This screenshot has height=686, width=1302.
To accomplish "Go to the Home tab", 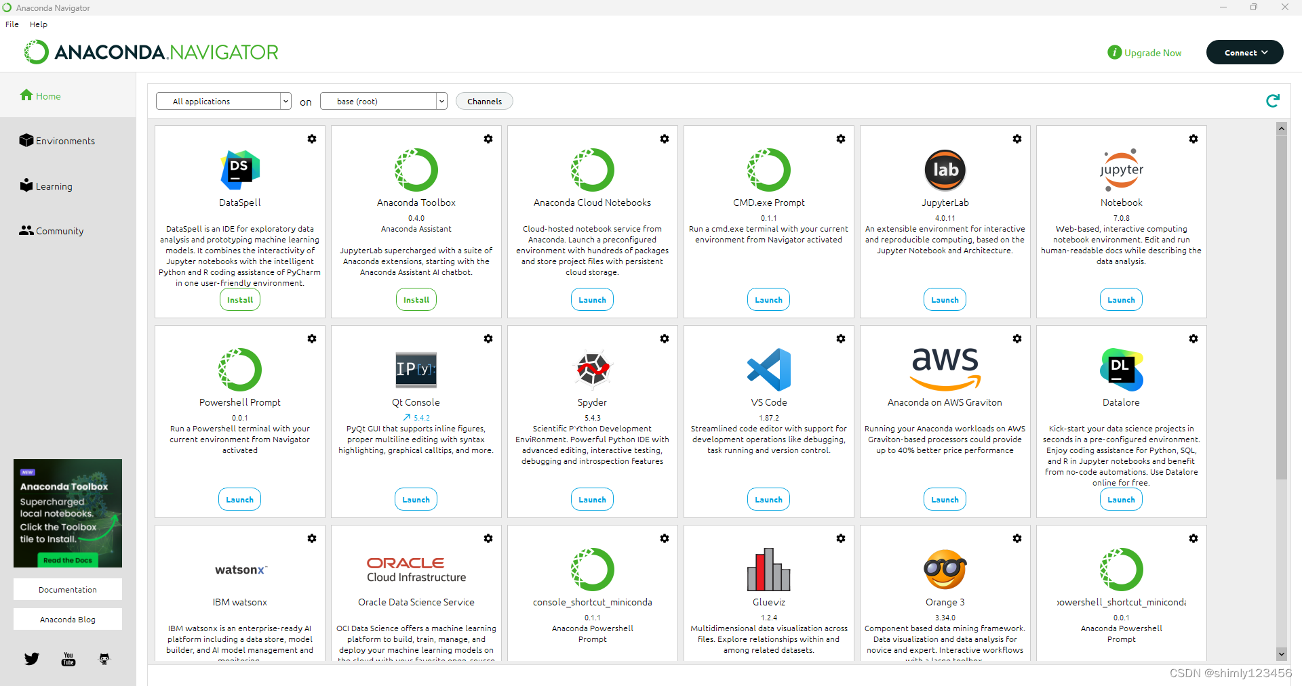I will (68, 96).
